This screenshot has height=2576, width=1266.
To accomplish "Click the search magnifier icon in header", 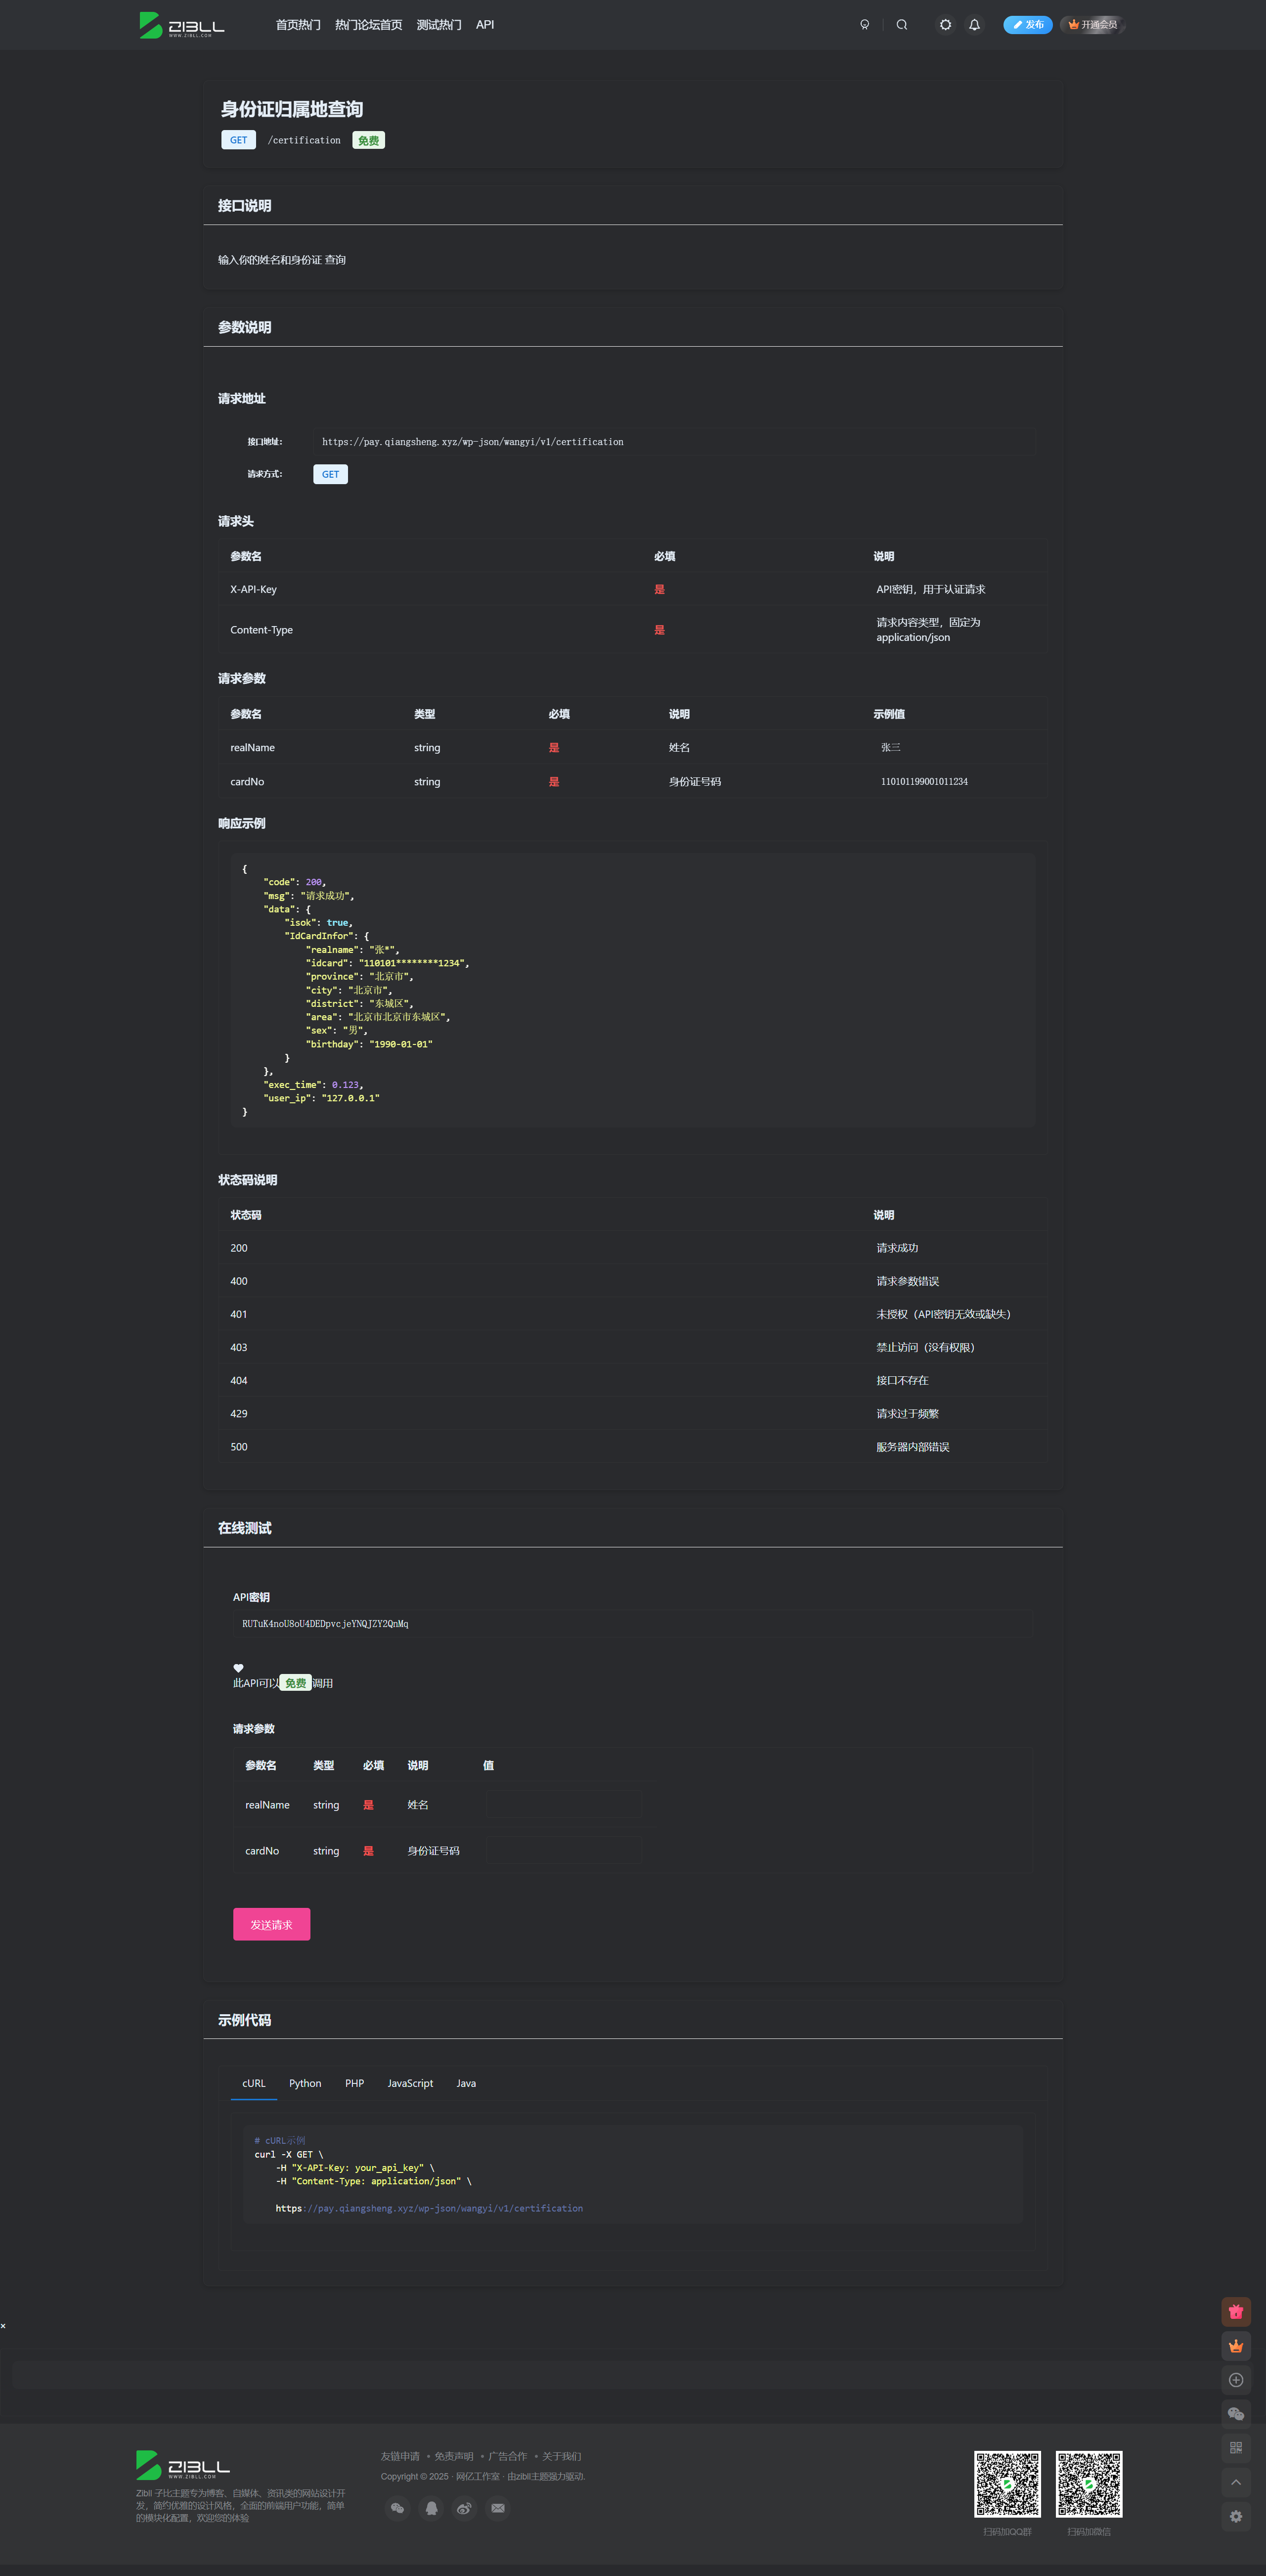I will pos(901,25).
